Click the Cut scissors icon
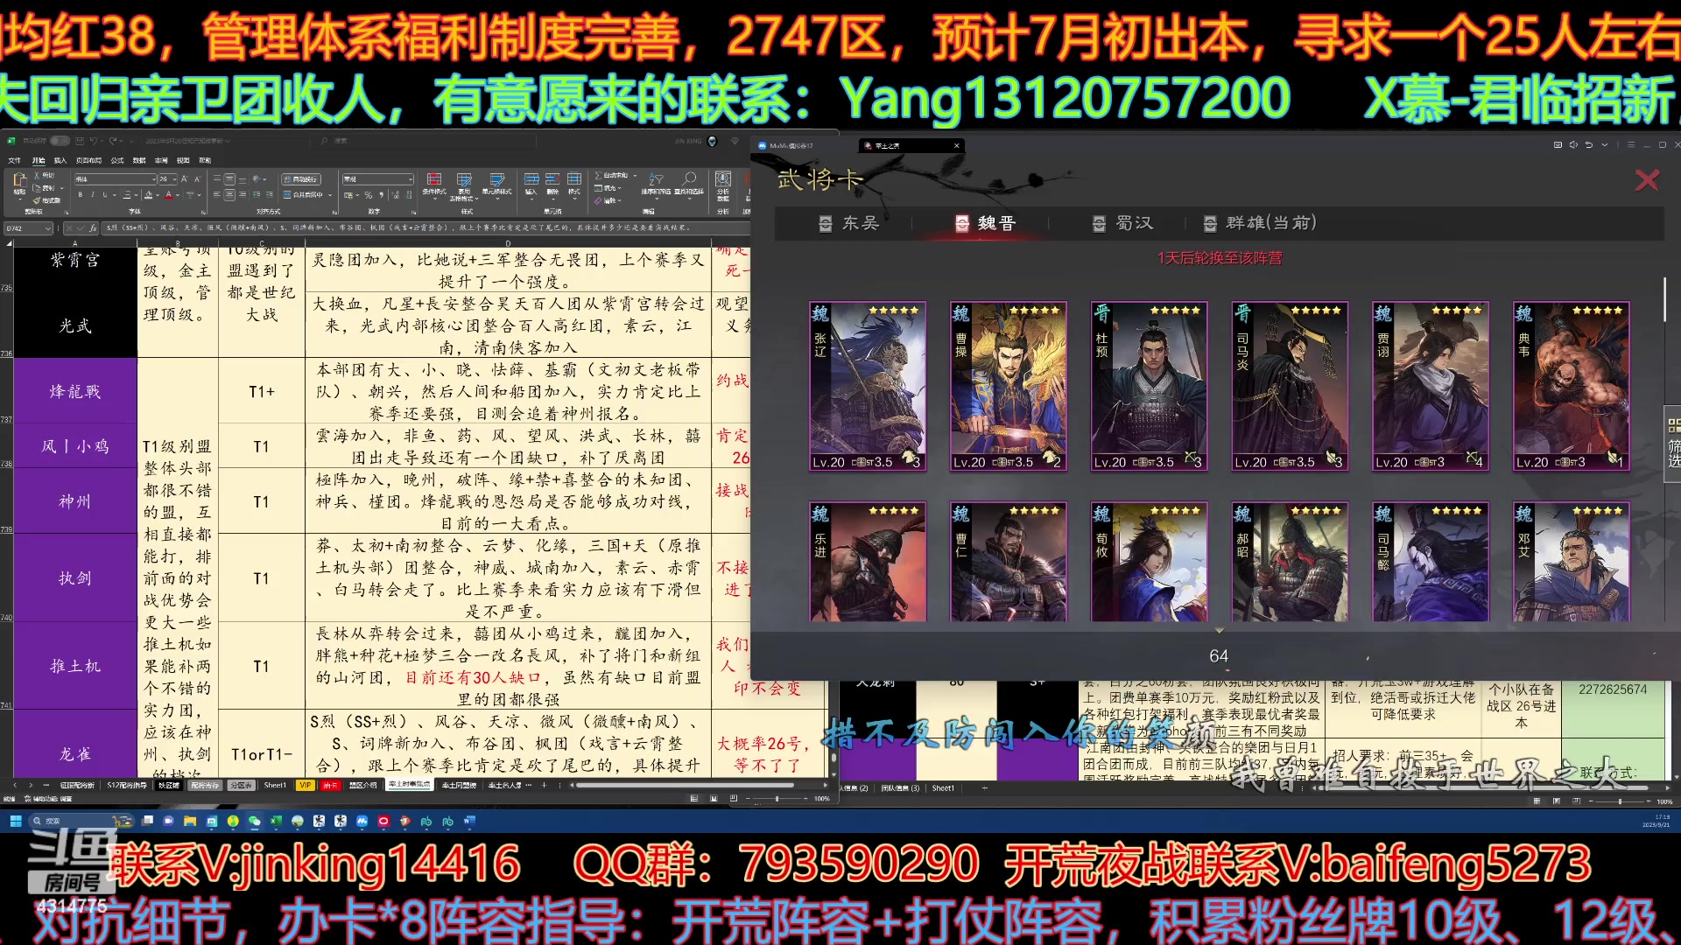 (37, 175)
